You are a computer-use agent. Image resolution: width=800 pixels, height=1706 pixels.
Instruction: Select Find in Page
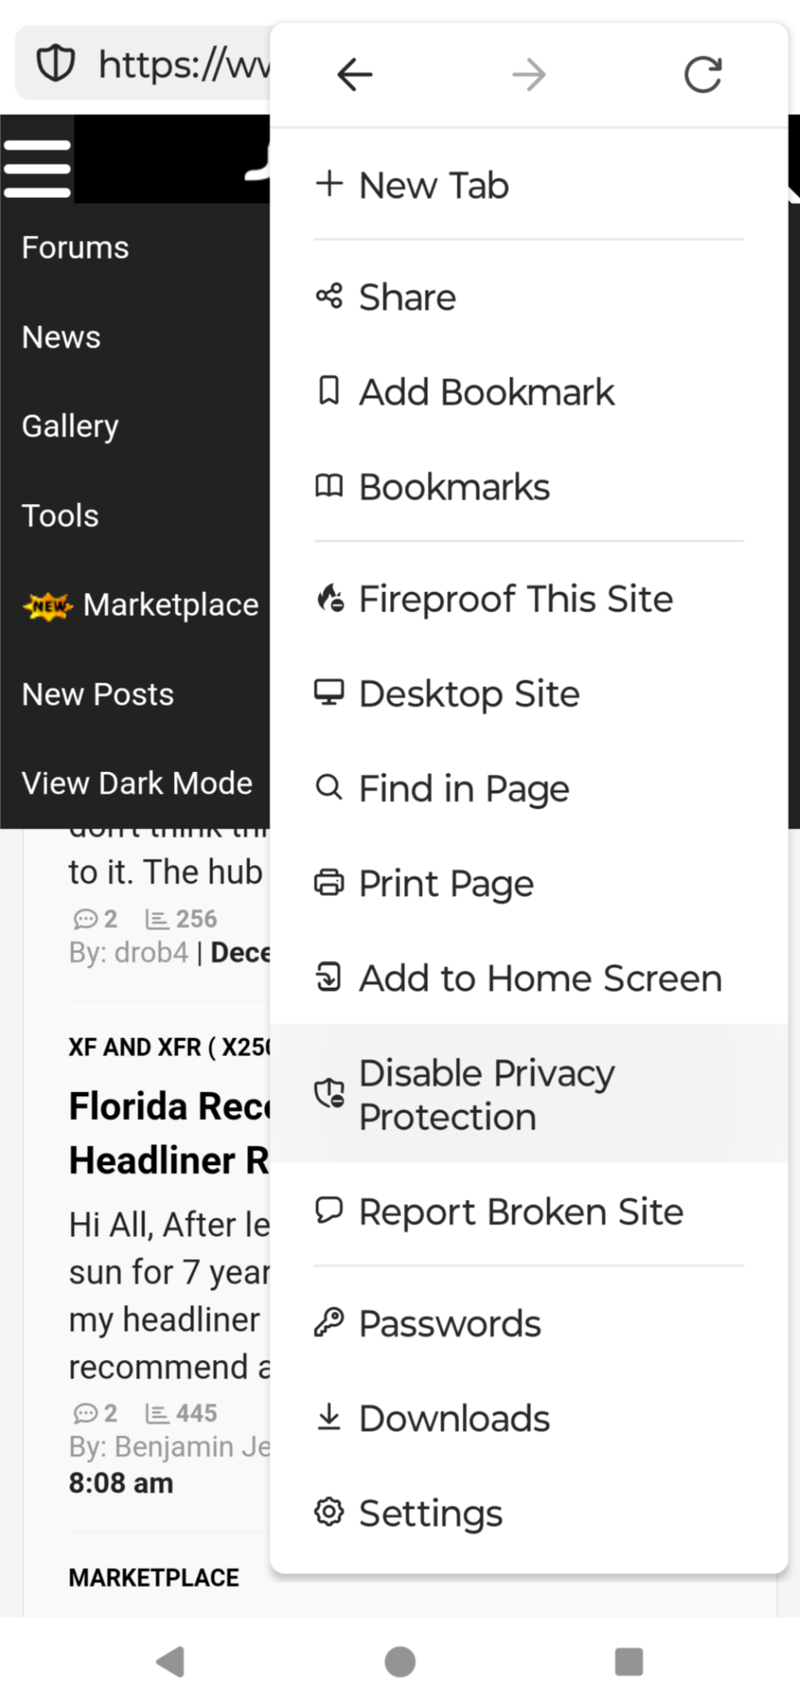tap(529, 788)
